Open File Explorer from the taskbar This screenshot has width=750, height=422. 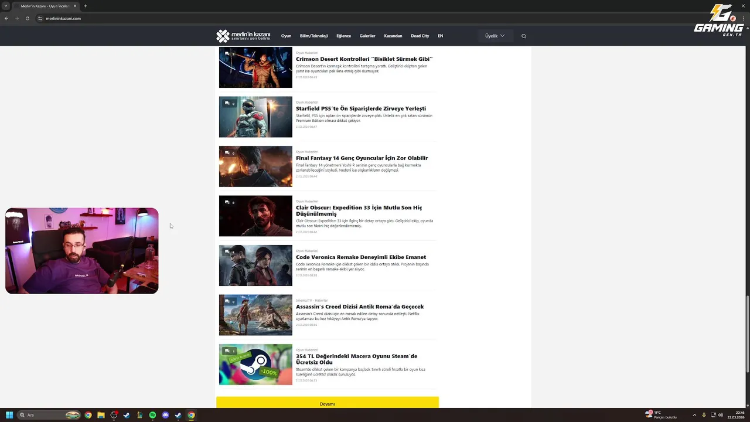coord(101,415)
